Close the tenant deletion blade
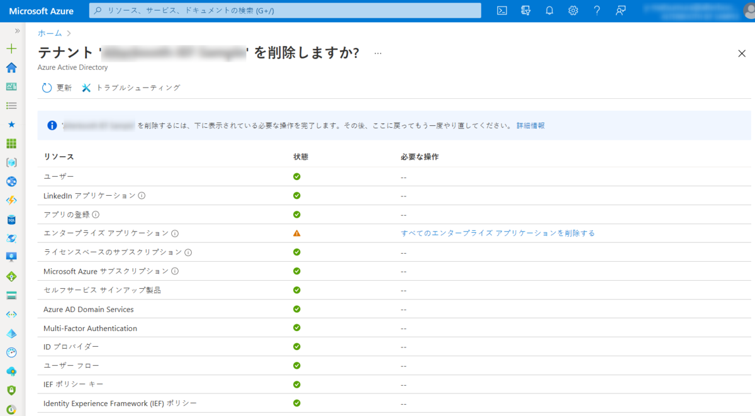 click(742, 53)
